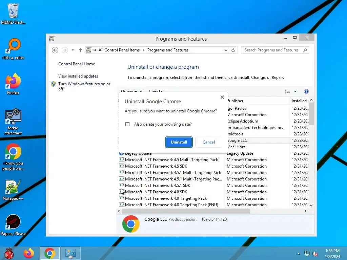Refresh the Programs and Features list

pyautogui.click(x=233, y=50)
